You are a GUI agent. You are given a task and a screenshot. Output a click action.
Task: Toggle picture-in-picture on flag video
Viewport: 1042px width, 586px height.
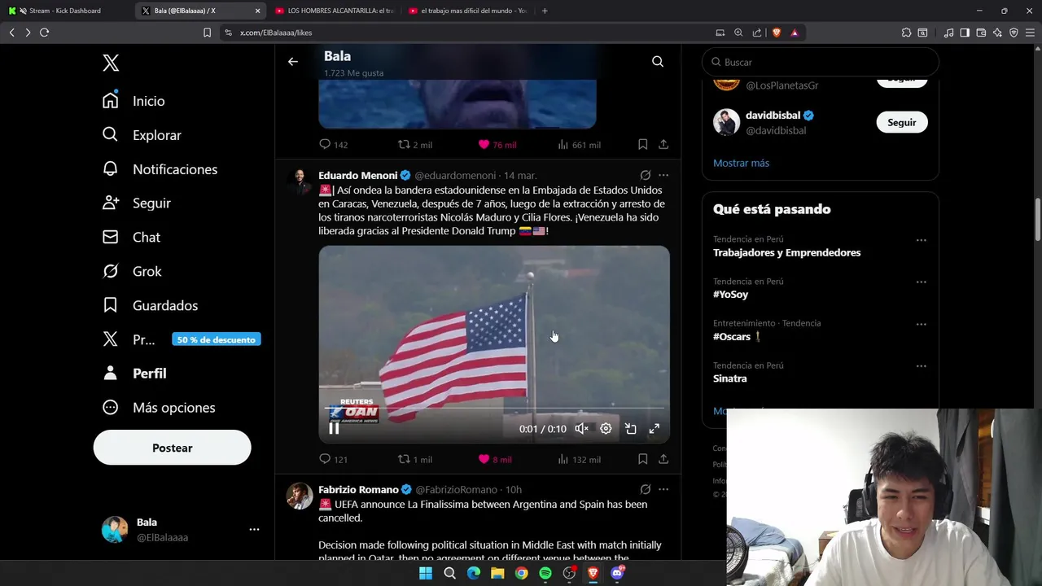tap(630, 429)
